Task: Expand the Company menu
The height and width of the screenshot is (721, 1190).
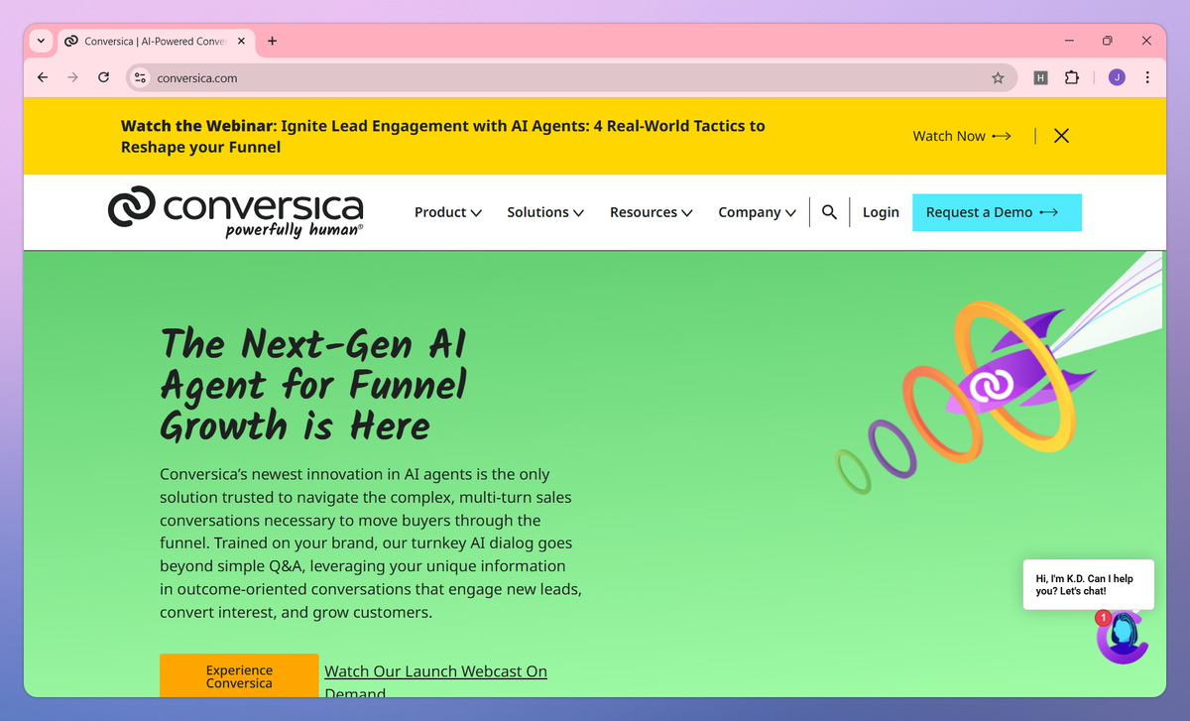Action: point(758,212)
